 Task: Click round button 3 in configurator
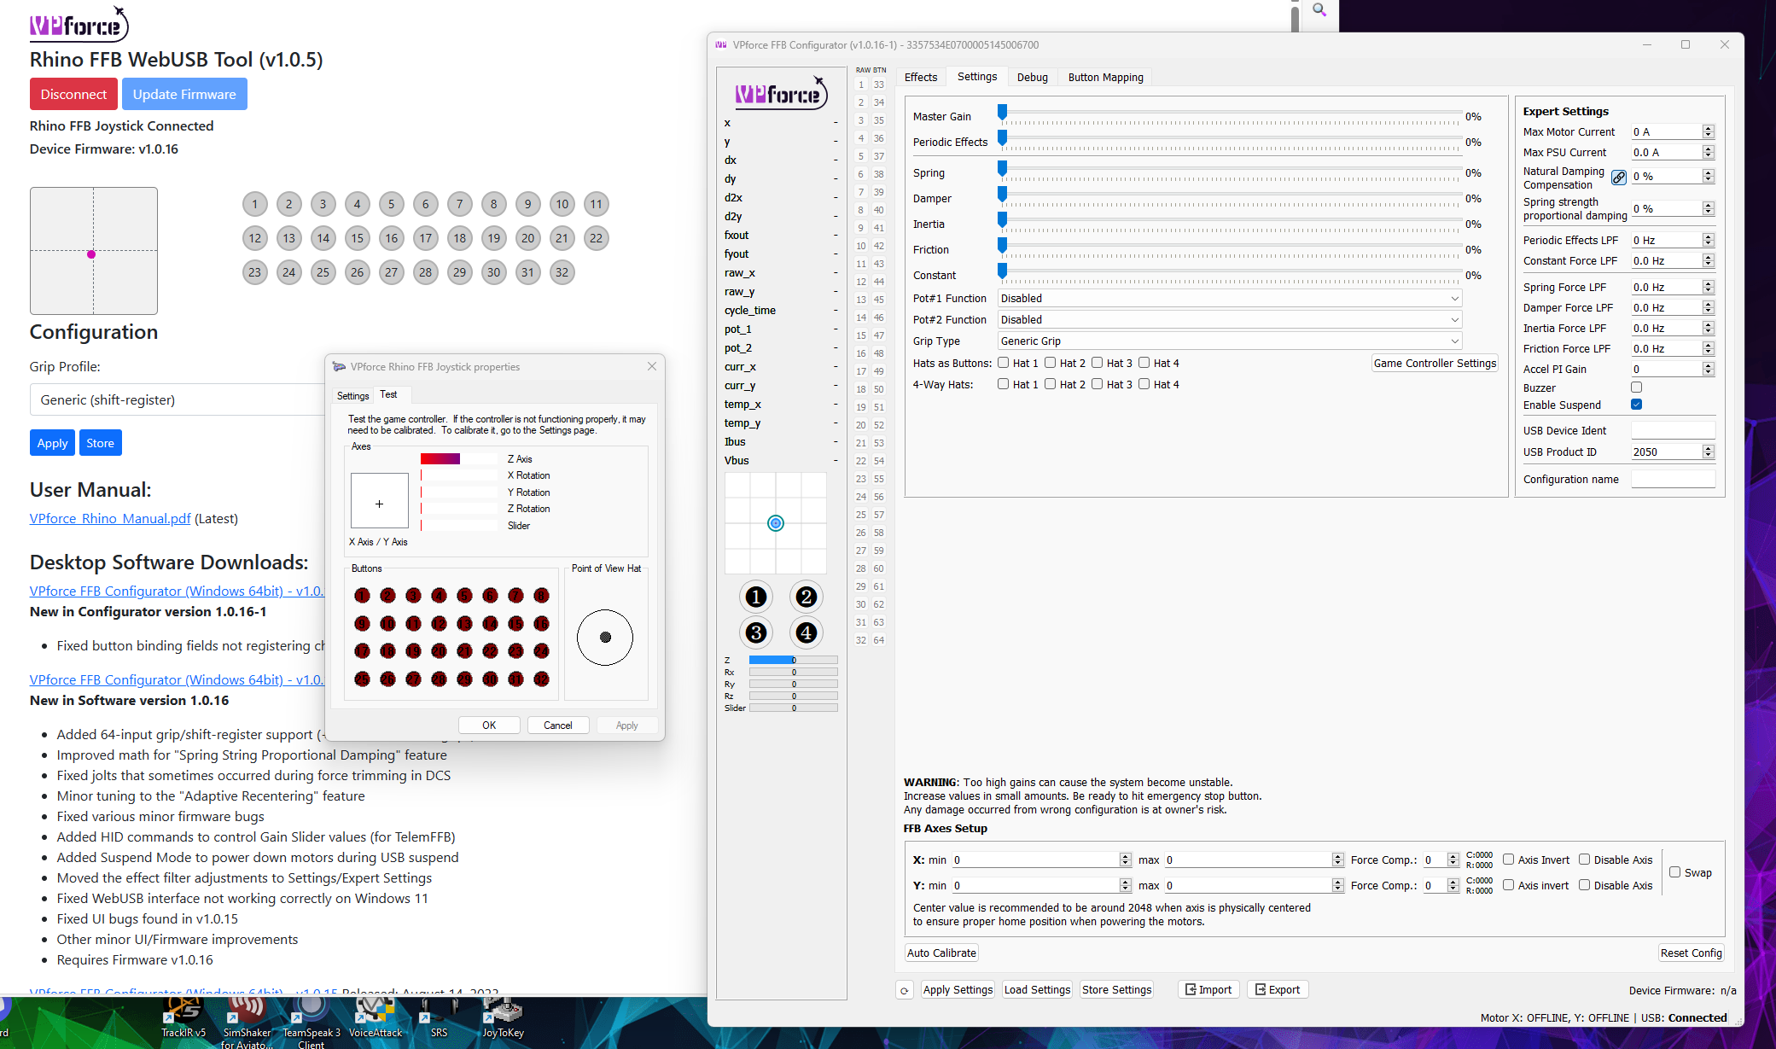click(x=755, y=632)
